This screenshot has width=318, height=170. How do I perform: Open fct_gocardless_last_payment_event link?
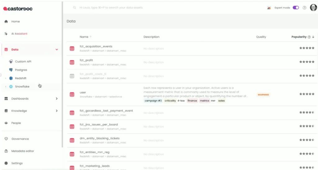click(106, 111)
